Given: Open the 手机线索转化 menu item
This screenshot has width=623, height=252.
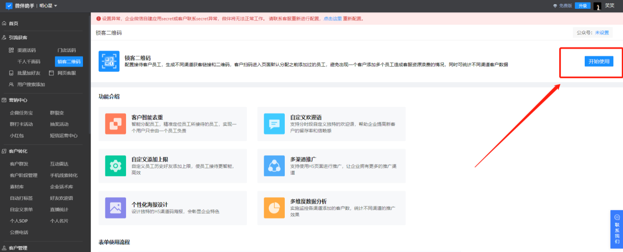Looking at the screenshot, I should point(64,175).
